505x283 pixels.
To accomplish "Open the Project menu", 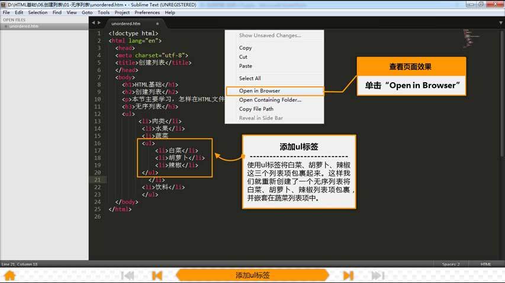I will click(122, 12).
